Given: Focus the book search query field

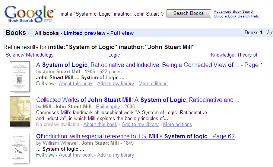Looking at the screenshot, I should pos(112,14).
